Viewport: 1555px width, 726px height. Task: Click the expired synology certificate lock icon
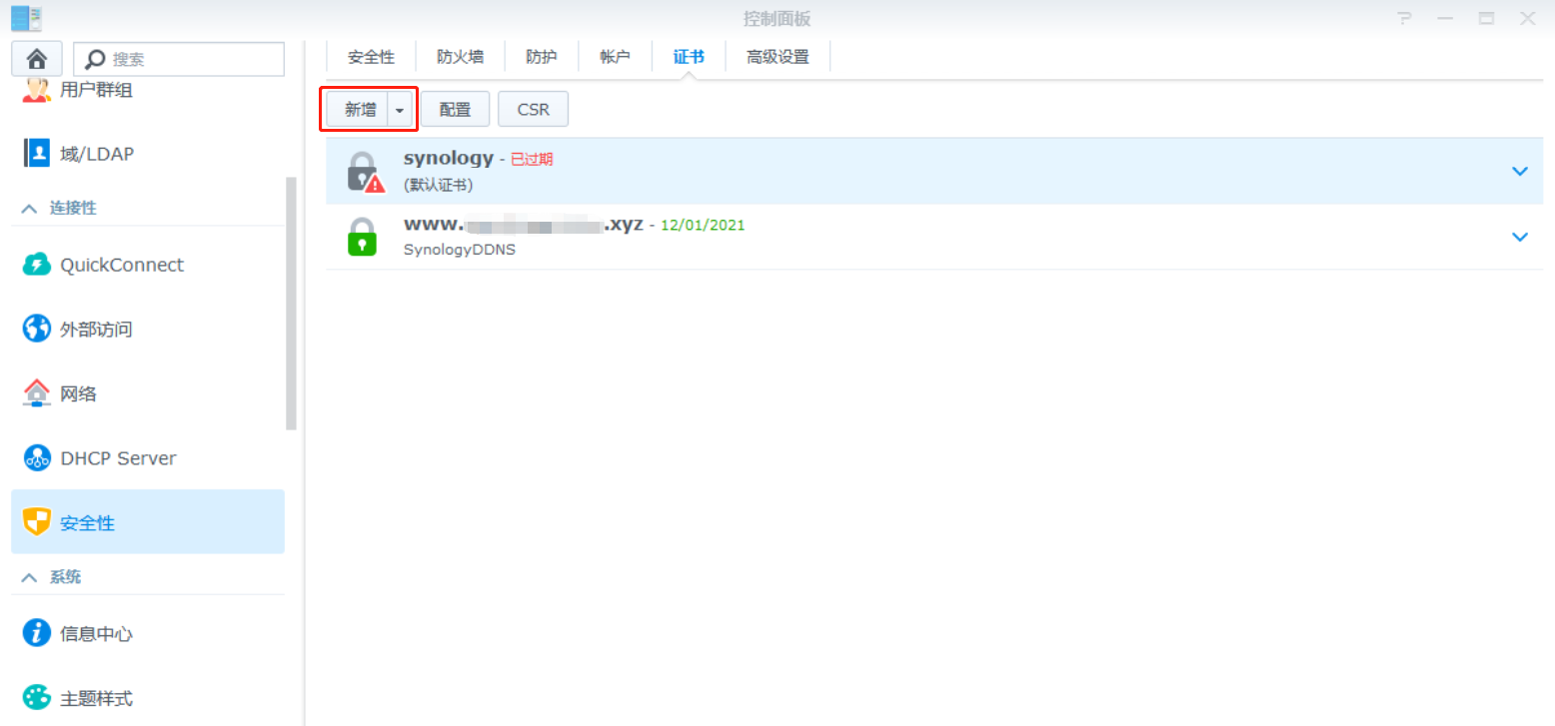point(365,172)
